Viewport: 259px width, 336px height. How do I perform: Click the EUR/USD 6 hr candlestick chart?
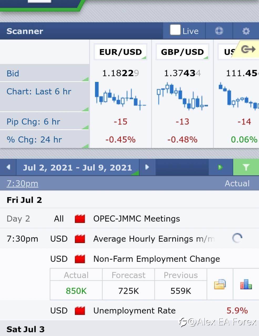120,96
